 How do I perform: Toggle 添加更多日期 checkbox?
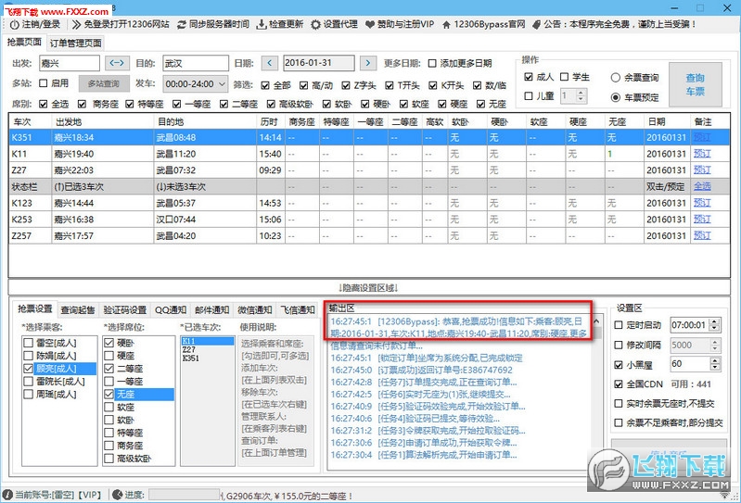432,63
